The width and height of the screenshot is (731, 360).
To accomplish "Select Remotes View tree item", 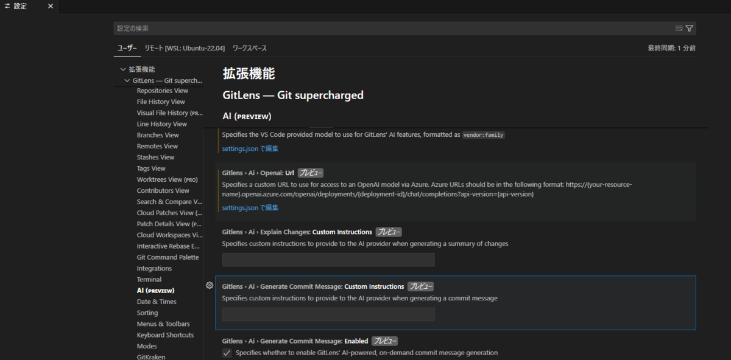I will [x=157, y=146].
